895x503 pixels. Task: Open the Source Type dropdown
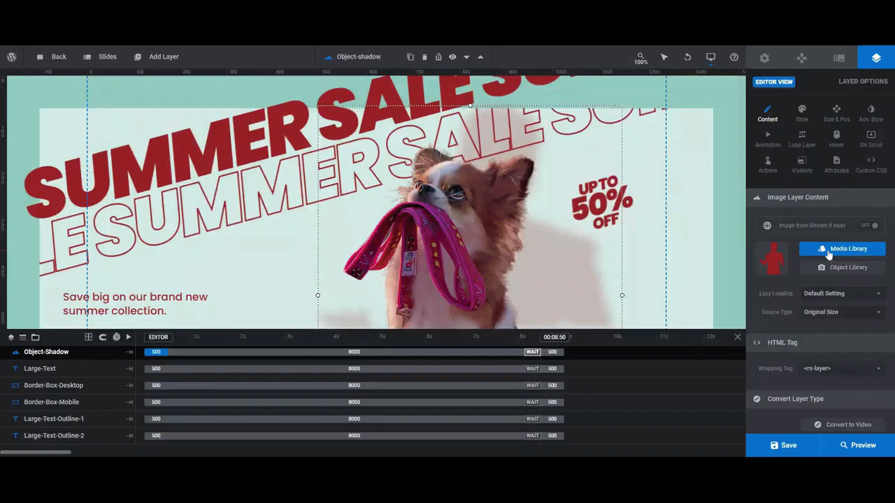[x=842, y=312]
